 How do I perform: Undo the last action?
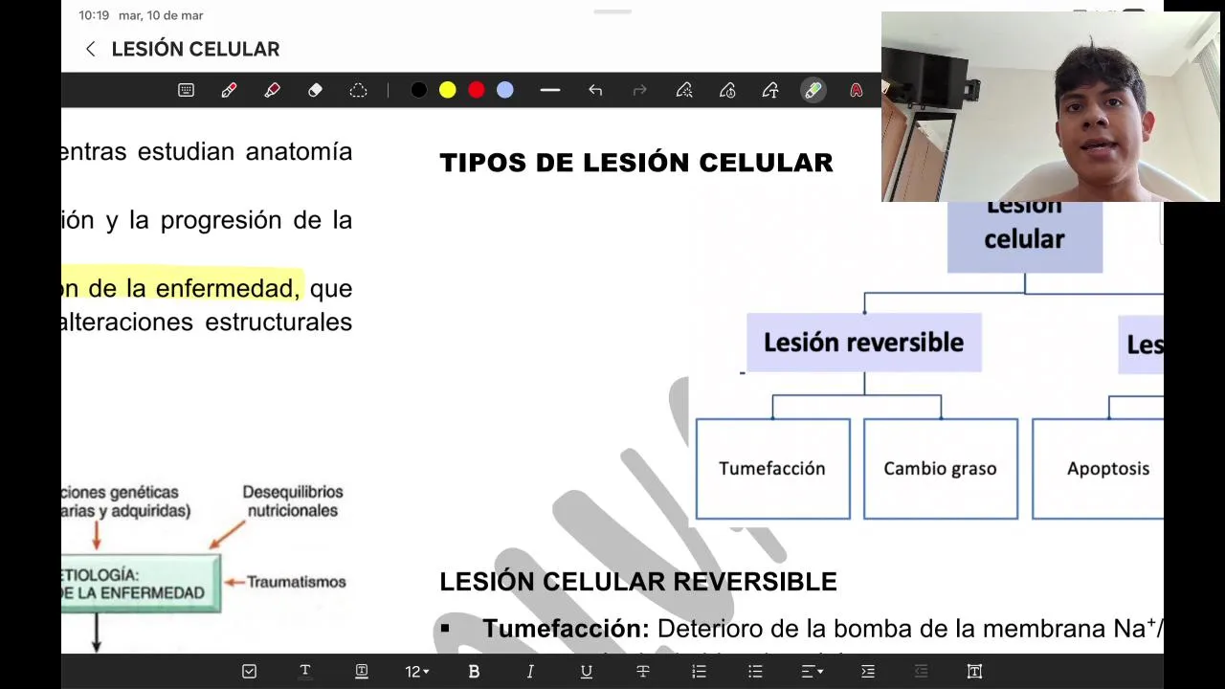(595, 90)
